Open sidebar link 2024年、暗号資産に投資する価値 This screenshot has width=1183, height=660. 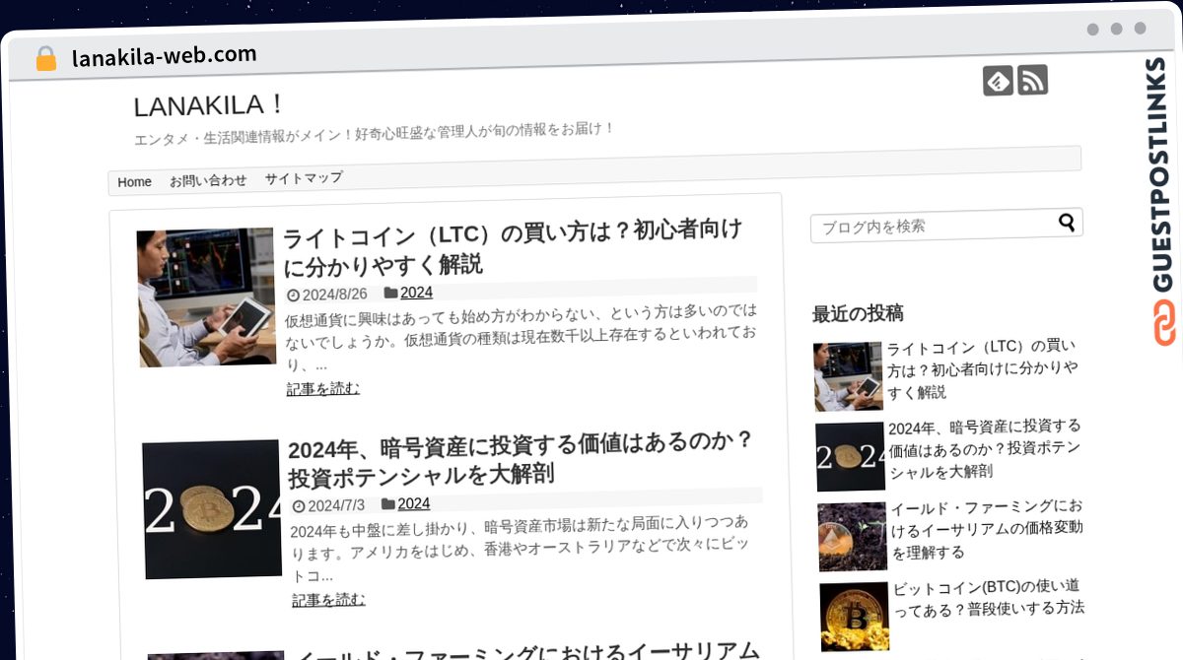pyautogui.click(x=985, y=448)
